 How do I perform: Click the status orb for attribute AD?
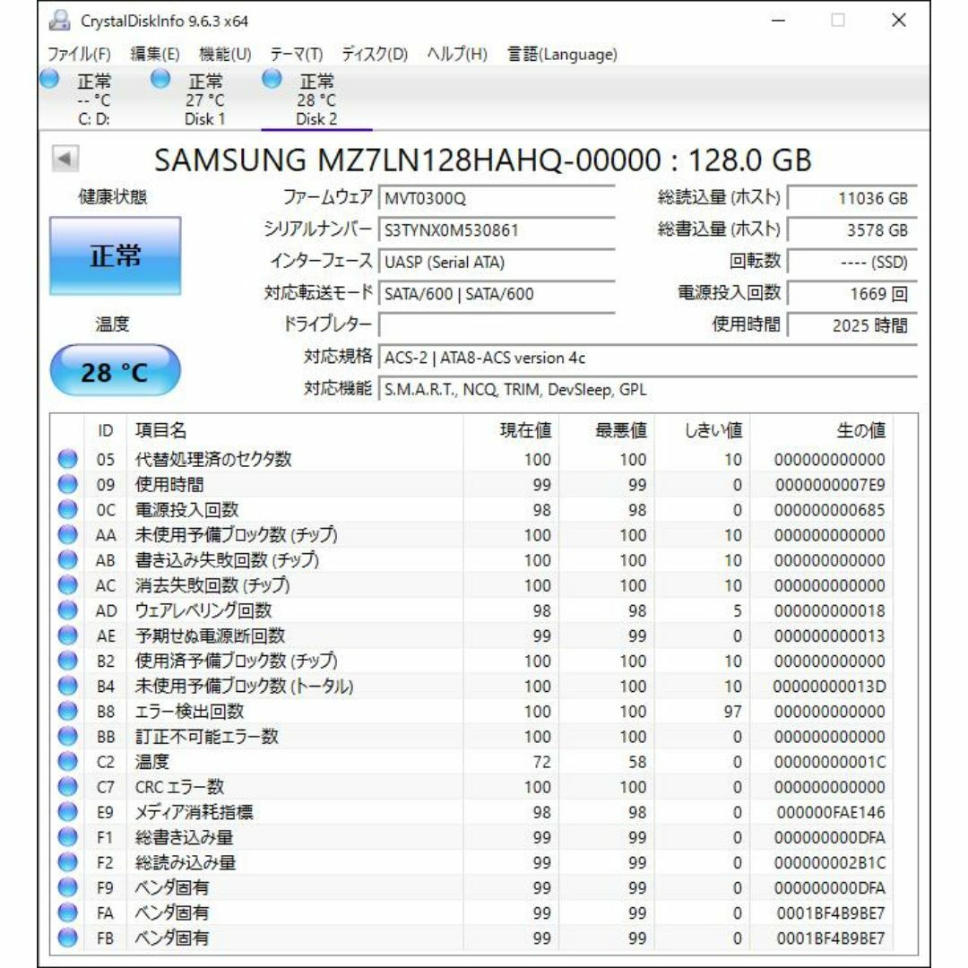(x=67, y=610)
